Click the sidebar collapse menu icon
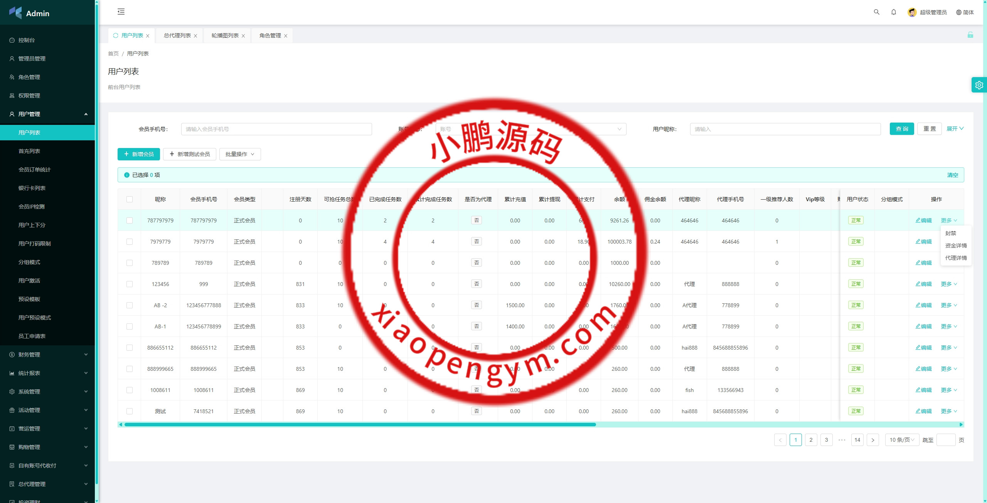The width and height of the screenshot is (987, 503). click(121, 12)
